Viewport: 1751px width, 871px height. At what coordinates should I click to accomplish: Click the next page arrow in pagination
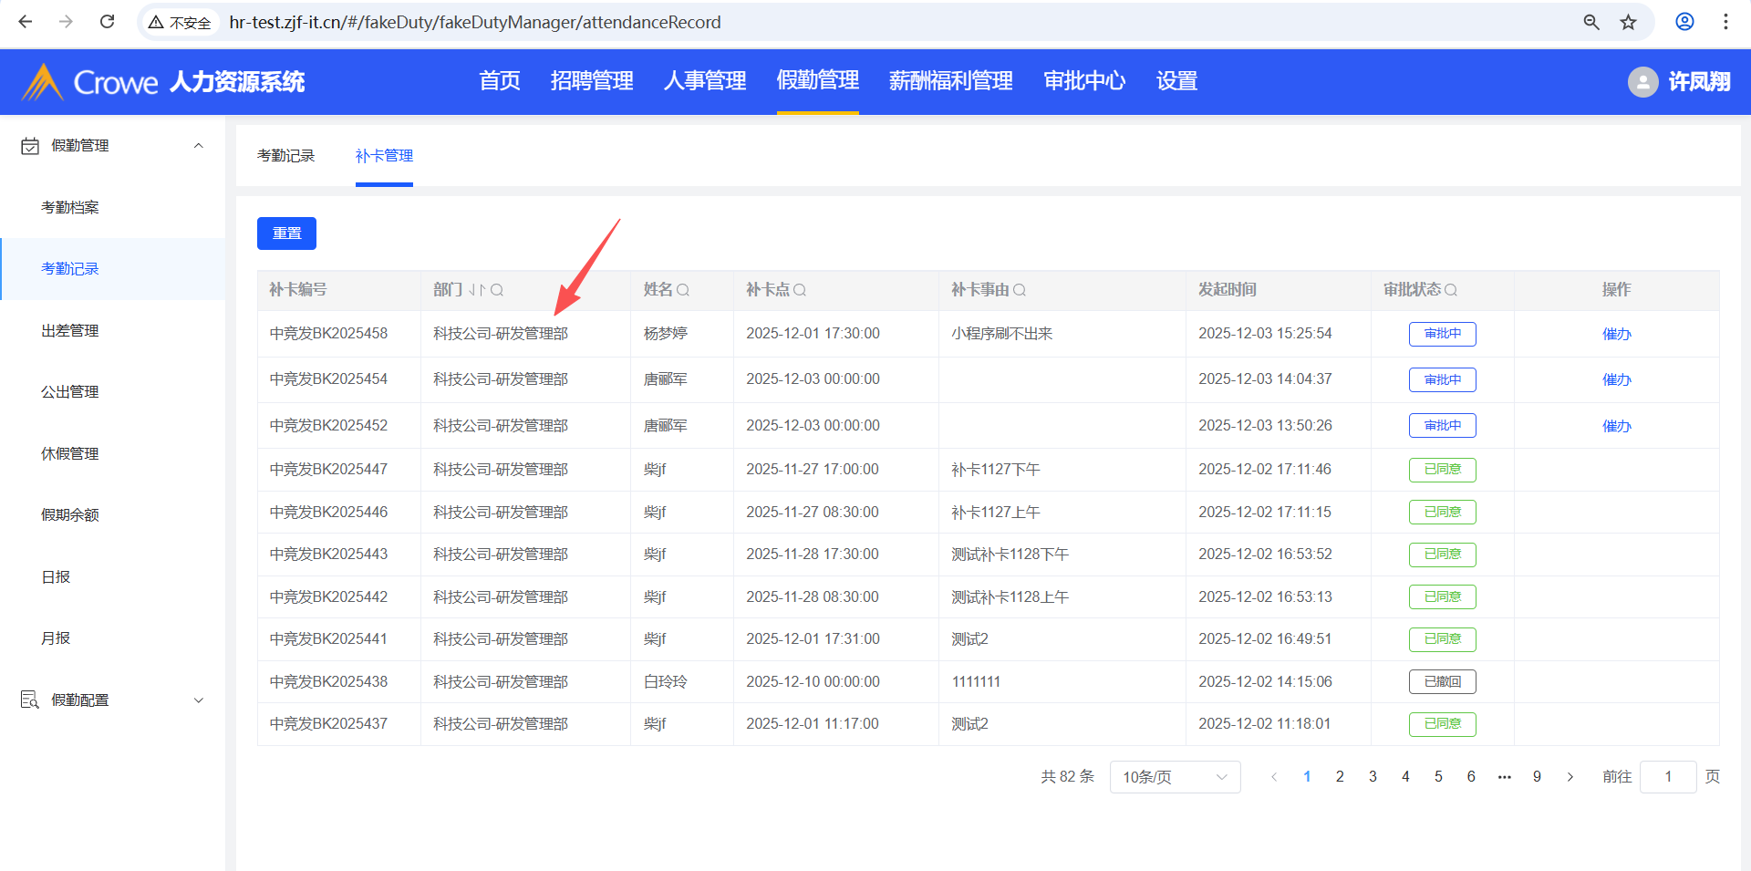click(1570, 777)
